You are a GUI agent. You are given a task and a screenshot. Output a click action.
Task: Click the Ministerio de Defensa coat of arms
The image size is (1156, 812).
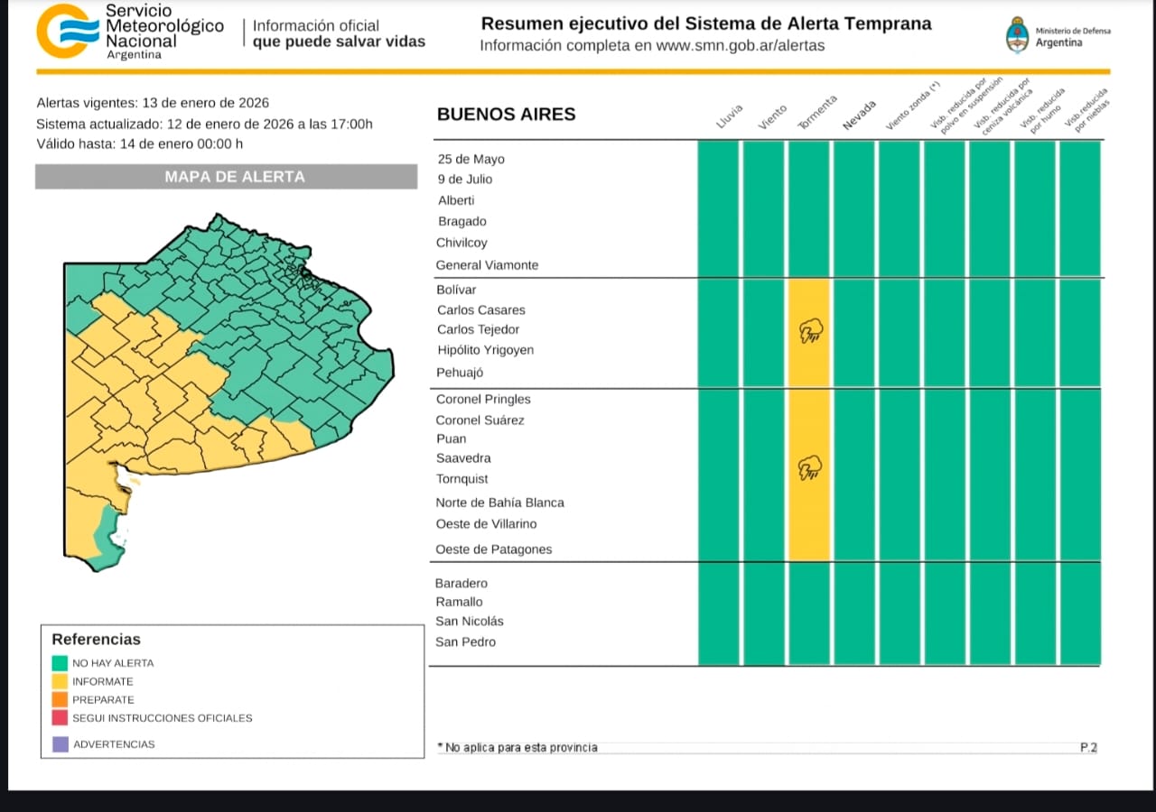[x=1017, y=35]
